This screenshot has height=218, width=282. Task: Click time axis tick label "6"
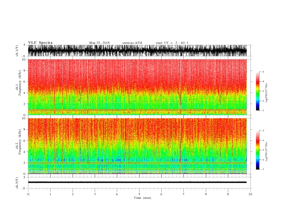point(161,194)
